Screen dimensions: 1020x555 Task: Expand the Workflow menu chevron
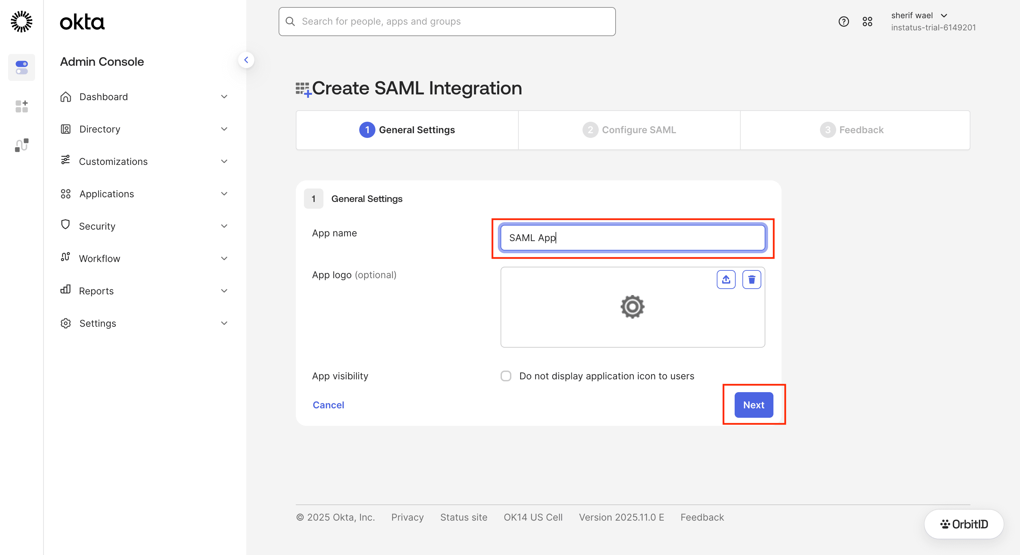pos(224,259)
